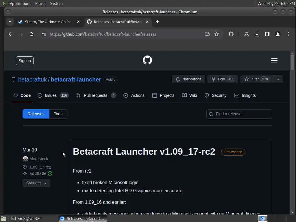Close the Releases GitHub tab
Image resolution: width=296 pixels, height=222 pixels.
pyautogui.click(x=147, y=22)
